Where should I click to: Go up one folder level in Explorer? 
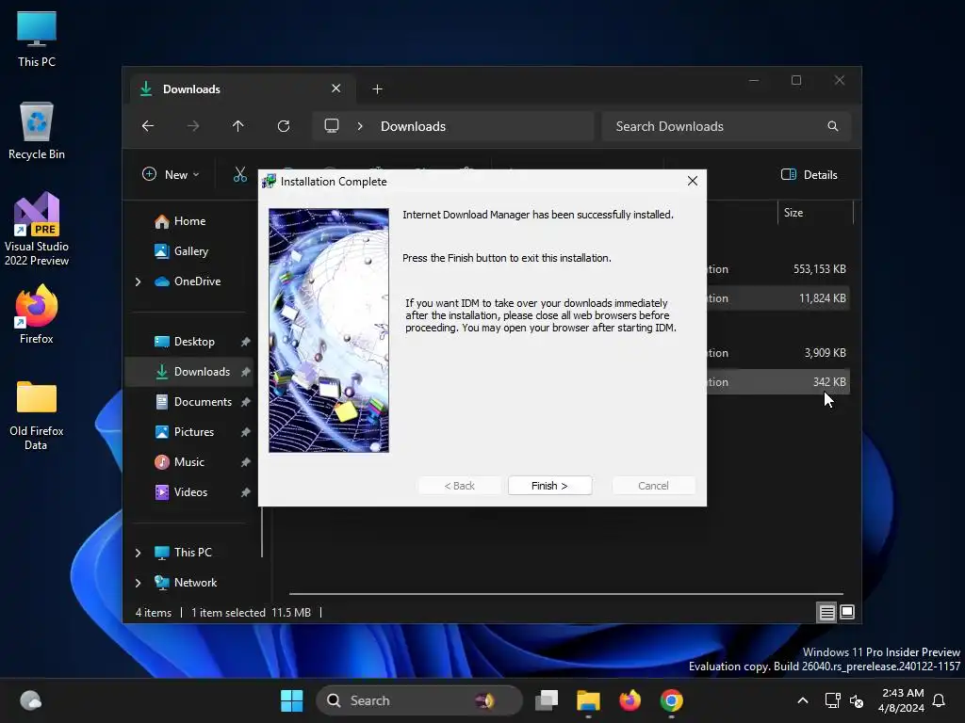click(x=238, y=126)
